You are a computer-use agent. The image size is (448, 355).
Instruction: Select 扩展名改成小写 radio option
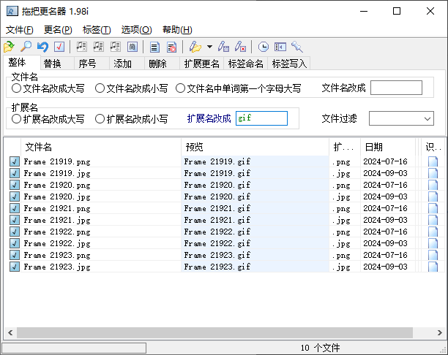click(x=100, y=119)
